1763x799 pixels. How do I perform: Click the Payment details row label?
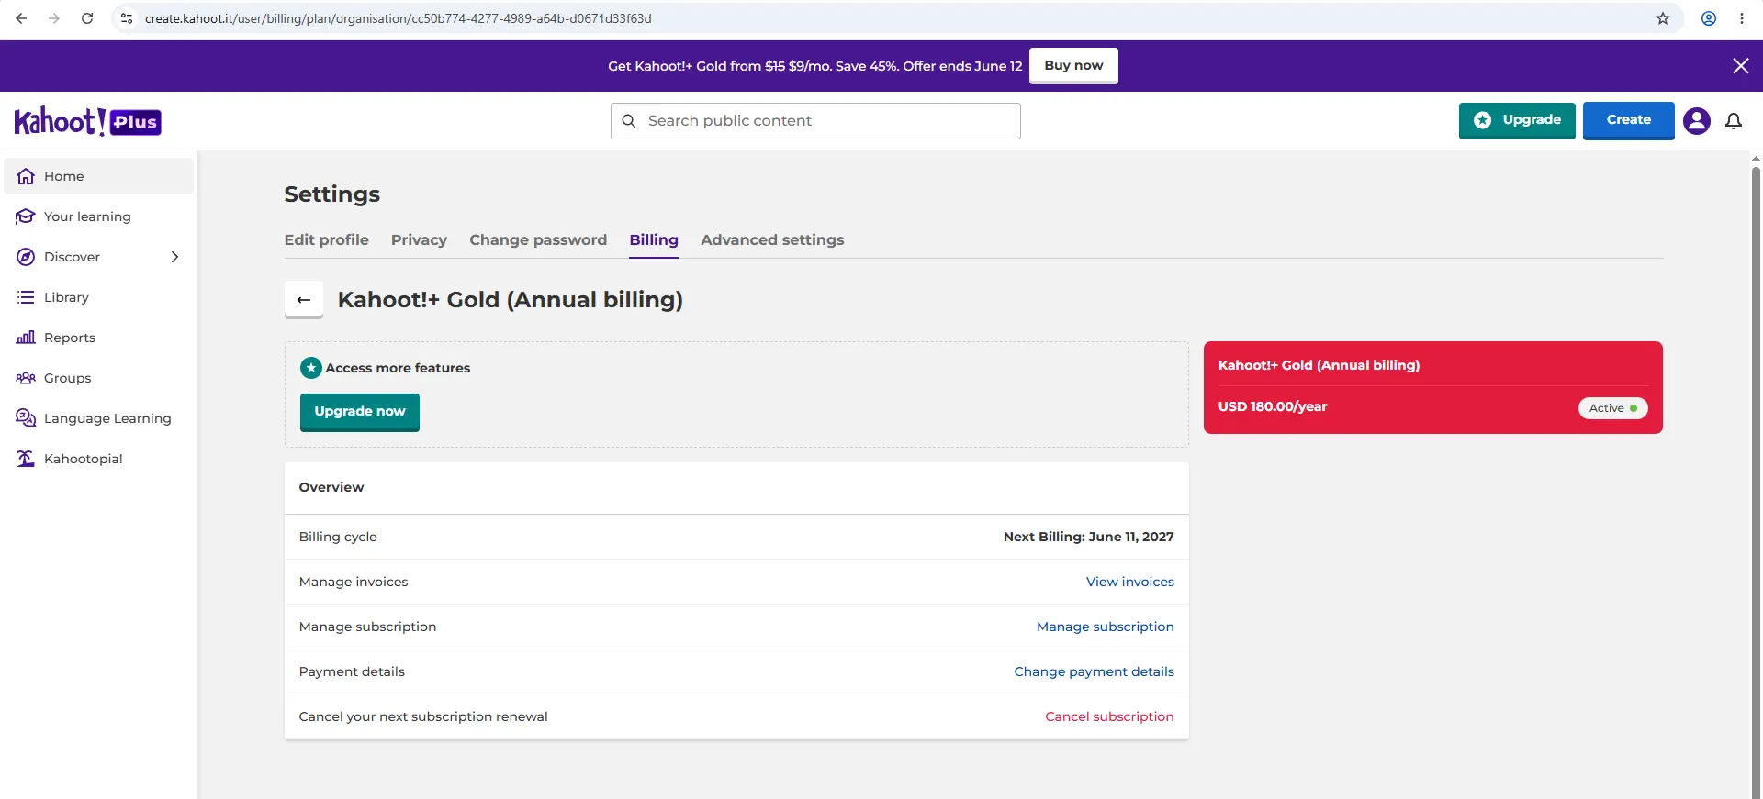(x=352, y=671)
